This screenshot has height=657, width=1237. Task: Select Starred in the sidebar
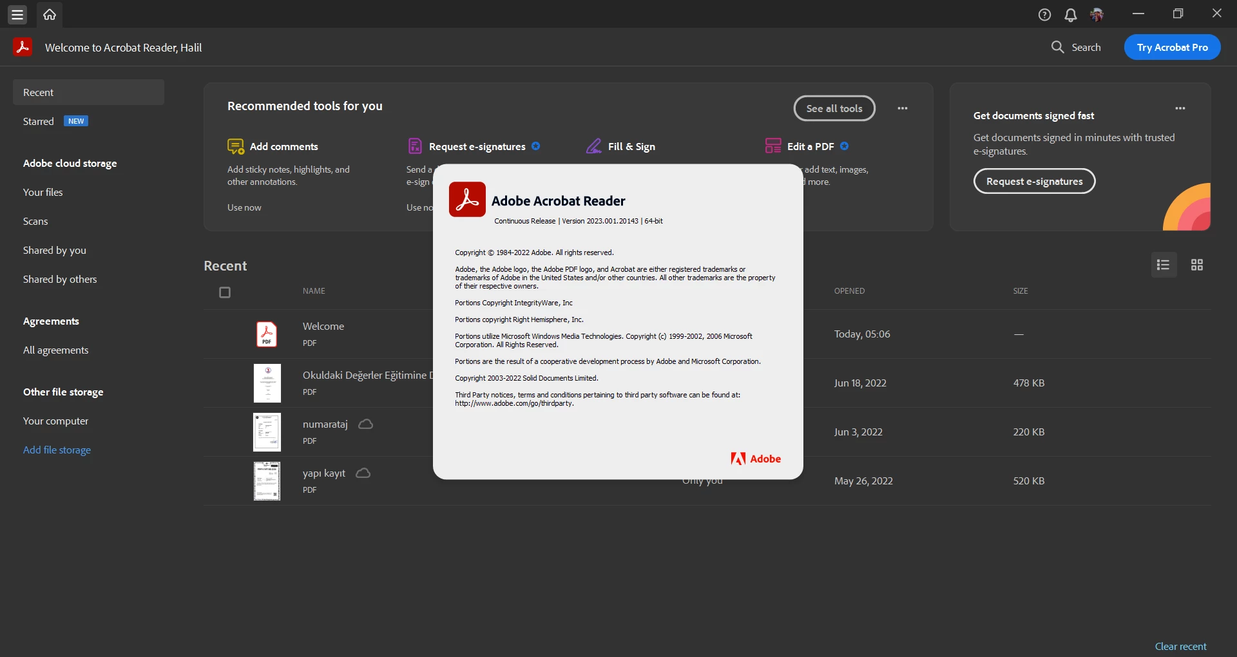point(39,121)
